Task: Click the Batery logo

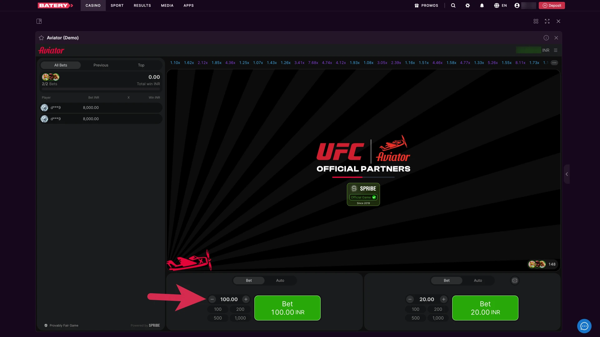Action: click(55, 5)
